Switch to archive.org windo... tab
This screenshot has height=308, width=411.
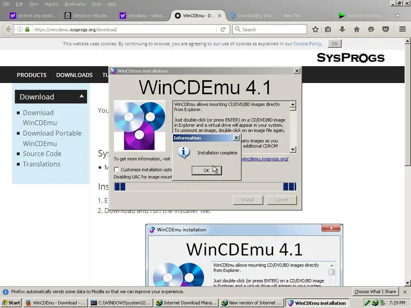tap(33, 16)
